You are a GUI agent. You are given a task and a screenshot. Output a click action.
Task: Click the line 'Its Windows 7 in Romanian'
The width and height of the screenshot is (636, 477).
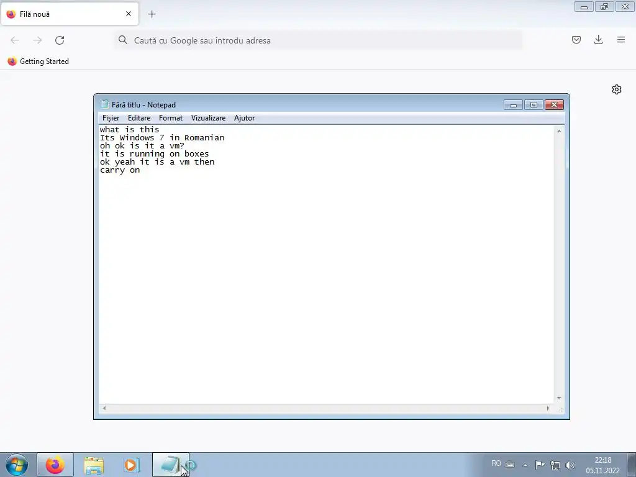coord(162,138)
